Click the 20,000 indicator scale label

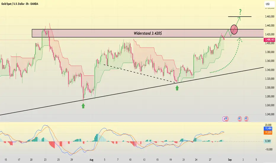pos(268,125)
